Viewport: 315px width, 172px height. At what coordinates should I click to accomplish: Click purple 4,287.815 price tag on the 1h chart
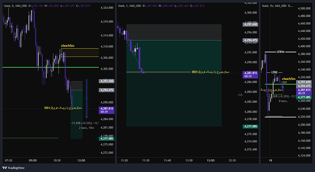tap(304, 92)
